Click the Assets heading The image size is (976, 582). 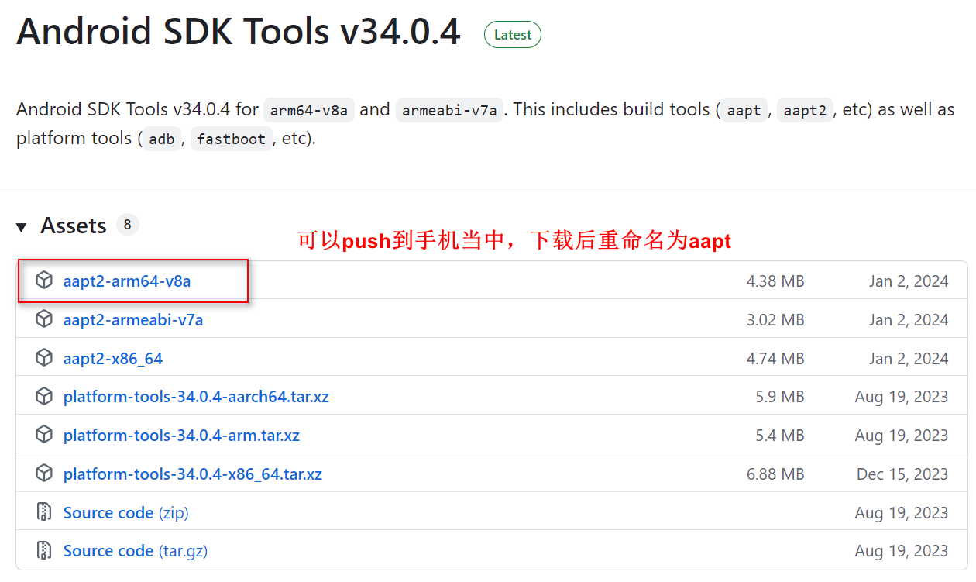pos(74,226)
